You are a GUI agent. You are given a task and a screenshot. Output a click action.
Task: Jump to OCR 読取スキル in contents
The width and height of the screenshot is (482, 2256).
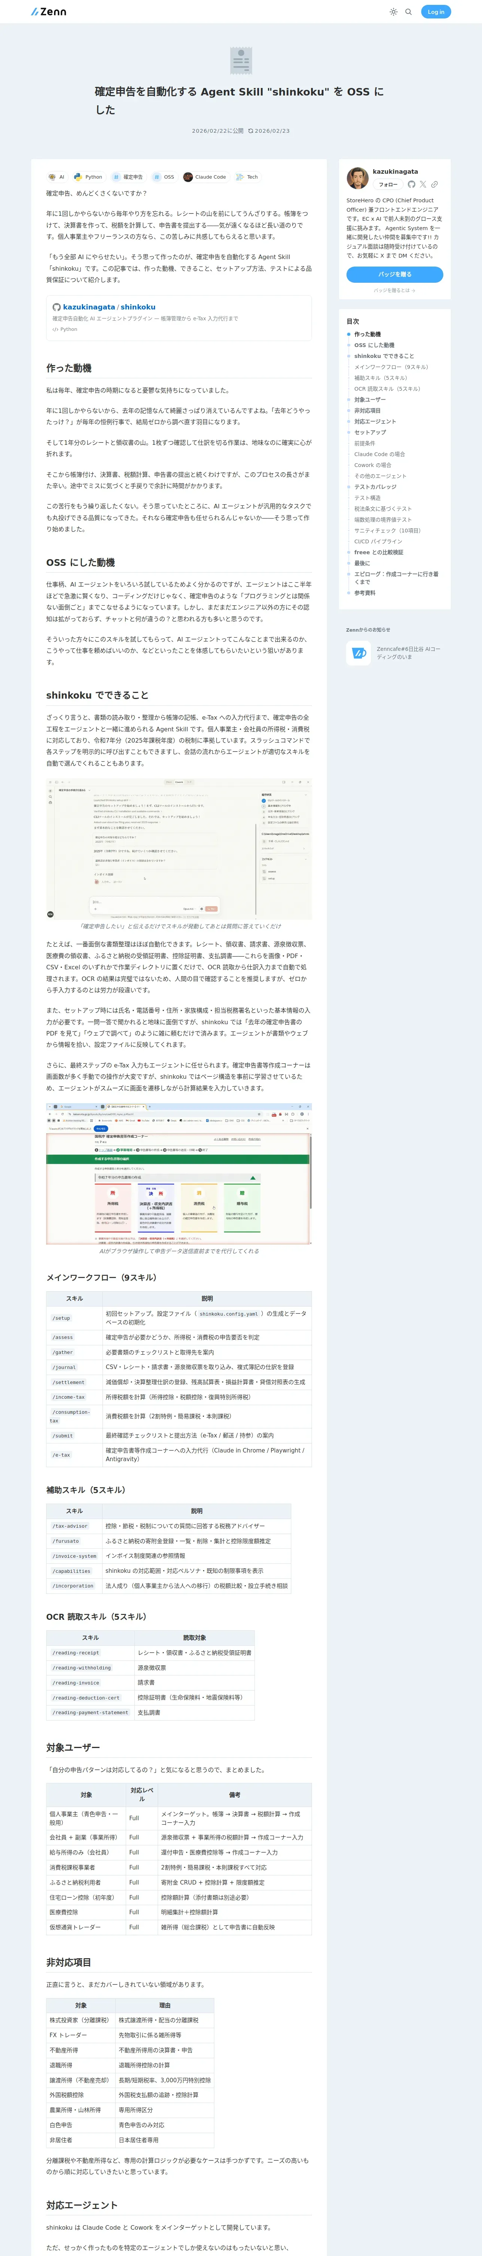(x=387, y=389)
